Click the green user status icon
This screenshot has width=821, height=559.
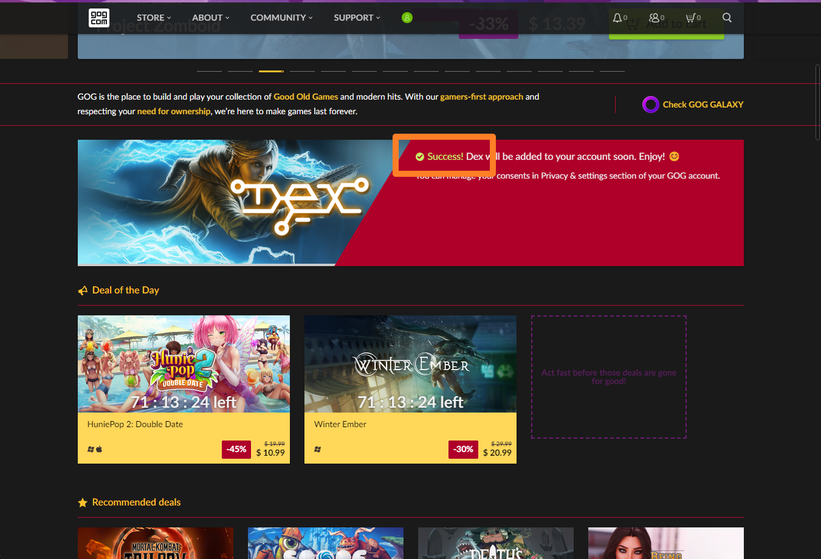tap(407, 18)
